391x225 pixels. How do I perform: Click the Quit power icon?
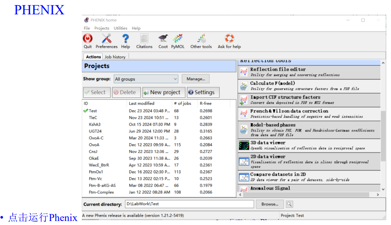click(x=87, y=39)
